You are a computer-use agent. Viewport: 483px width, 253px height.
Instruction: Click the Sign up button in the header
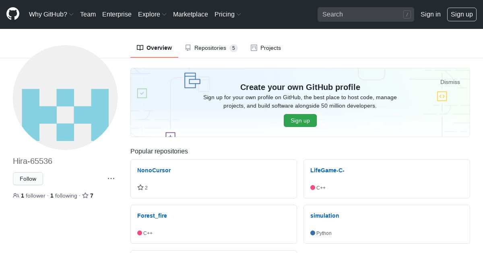462,14
